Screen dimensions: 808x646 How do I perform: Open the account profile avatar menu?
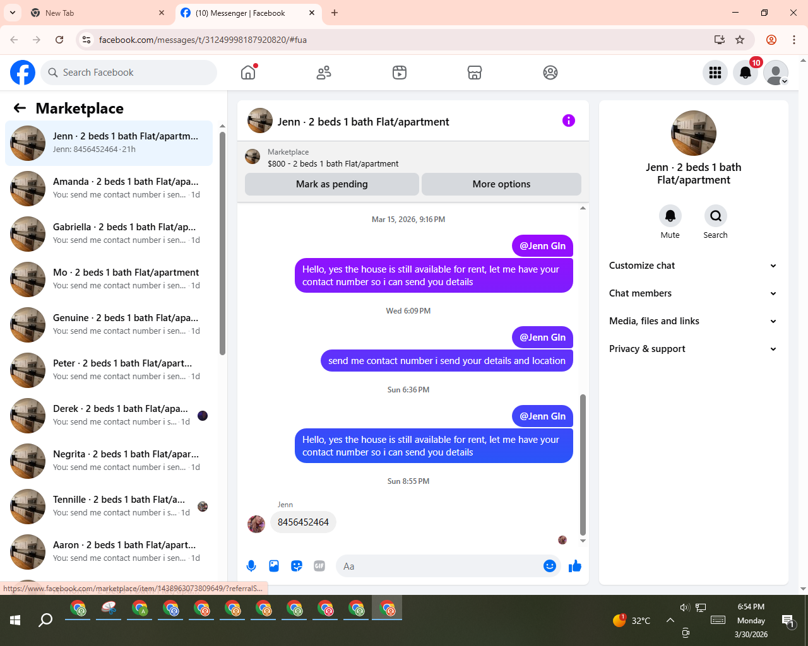(776, 73)
